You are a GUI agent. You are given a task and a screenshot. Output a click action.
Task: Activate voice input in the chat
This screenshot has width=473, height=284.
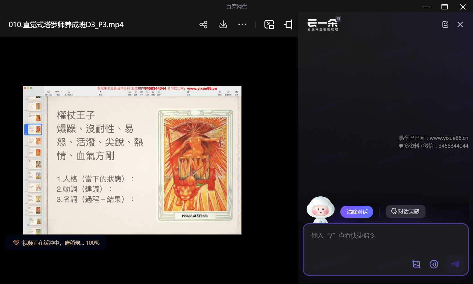click(434, 264)
